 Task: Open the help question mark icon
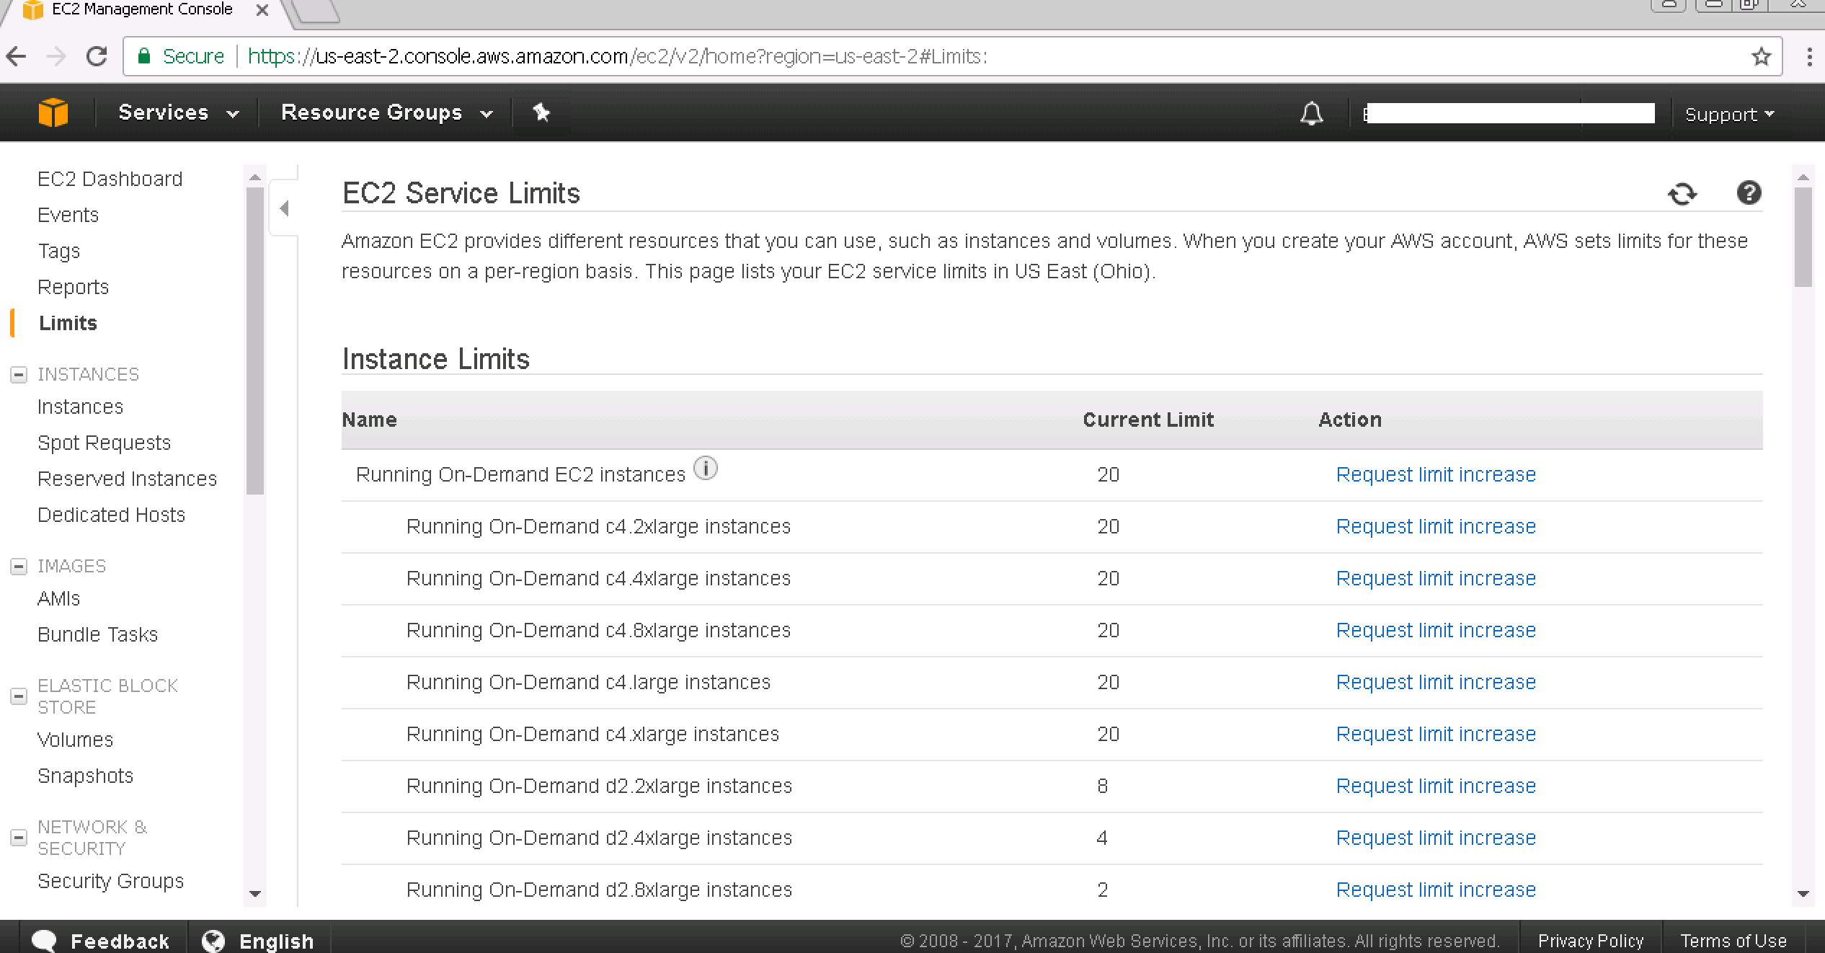tap(1749, 193)
